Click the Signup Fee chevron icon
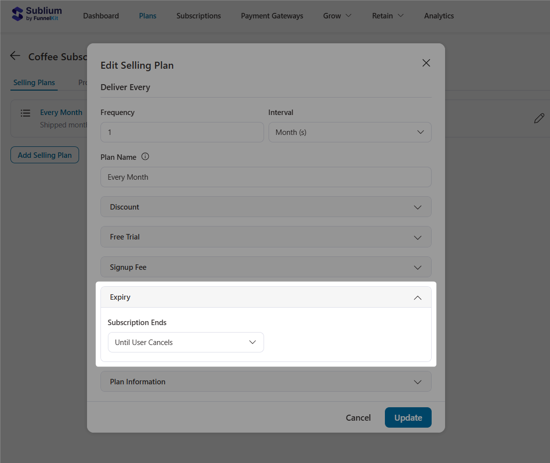 pos(418,267)
